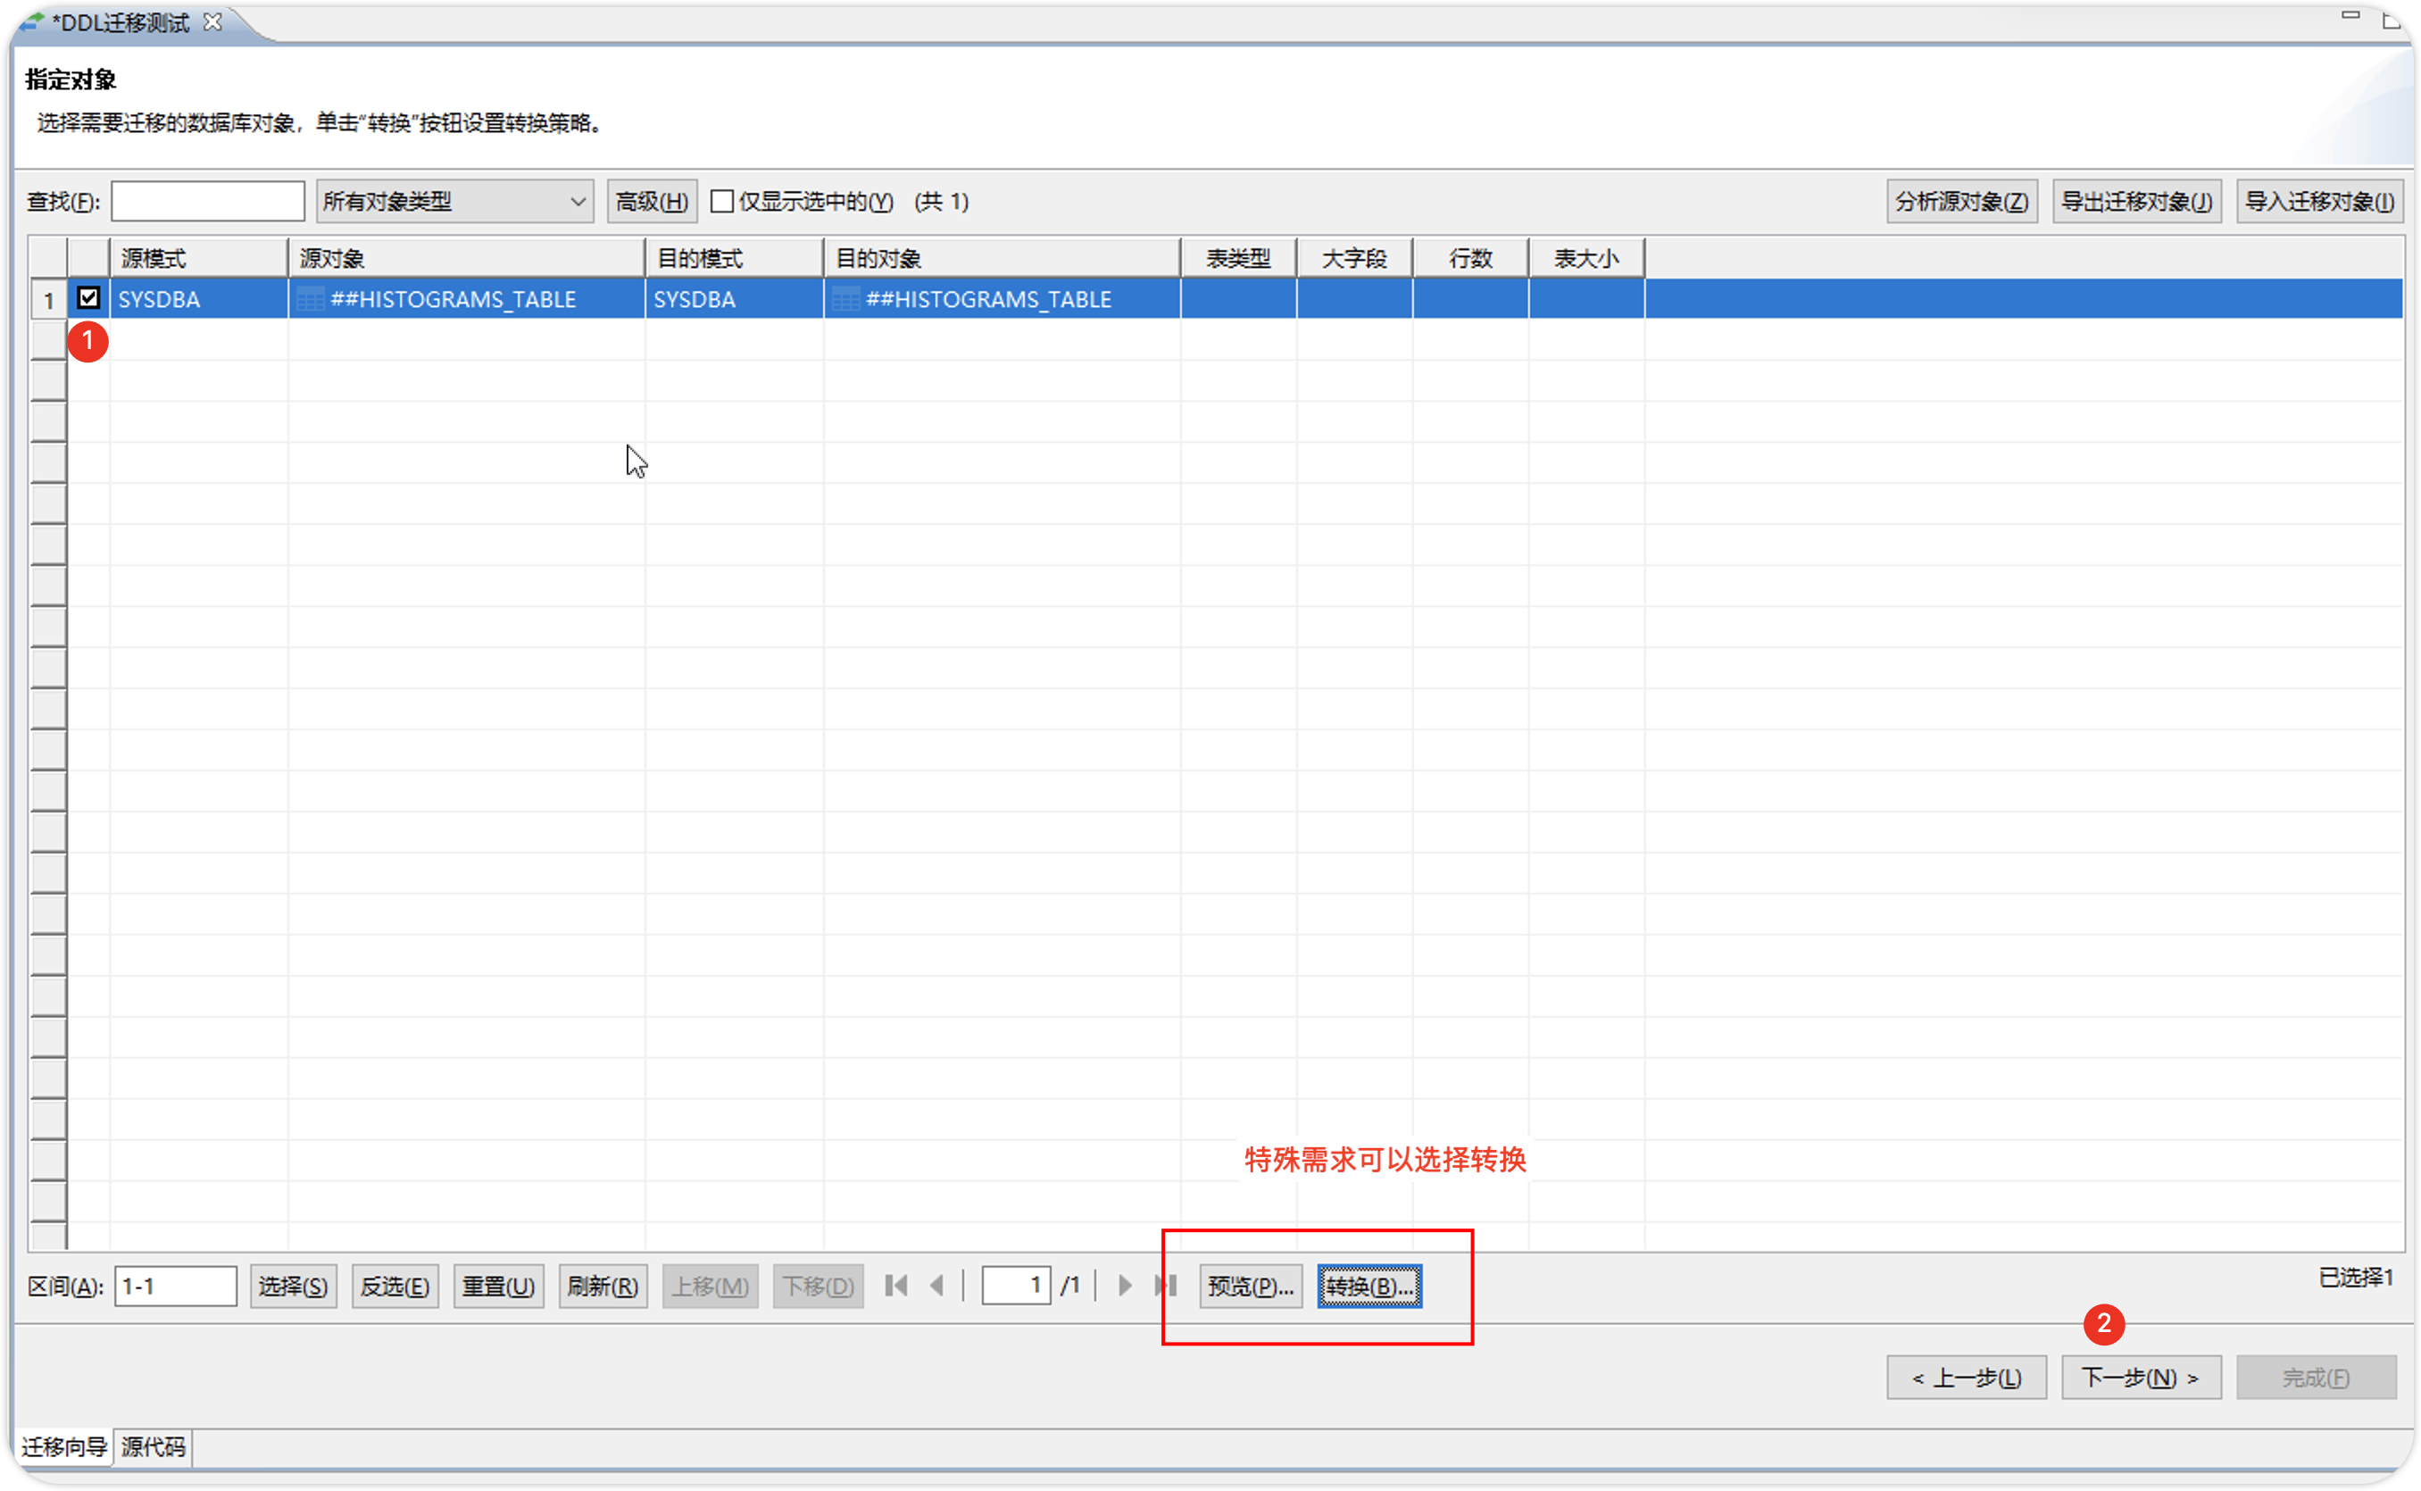This screenshot has height=1491, width=2421.
Task: Uncheck the row 1 SYSDBA checkbox
Action: 88,298
